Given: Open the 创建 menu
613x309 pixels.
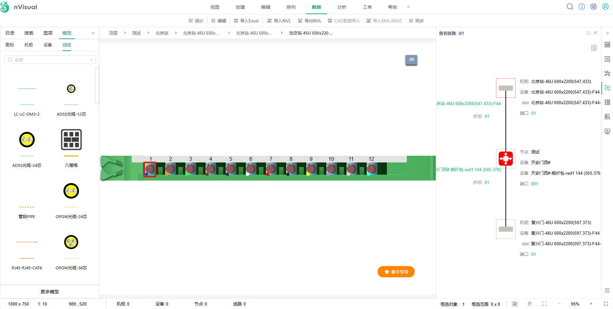Looking at the screenshot, I should tap(240, 7).
